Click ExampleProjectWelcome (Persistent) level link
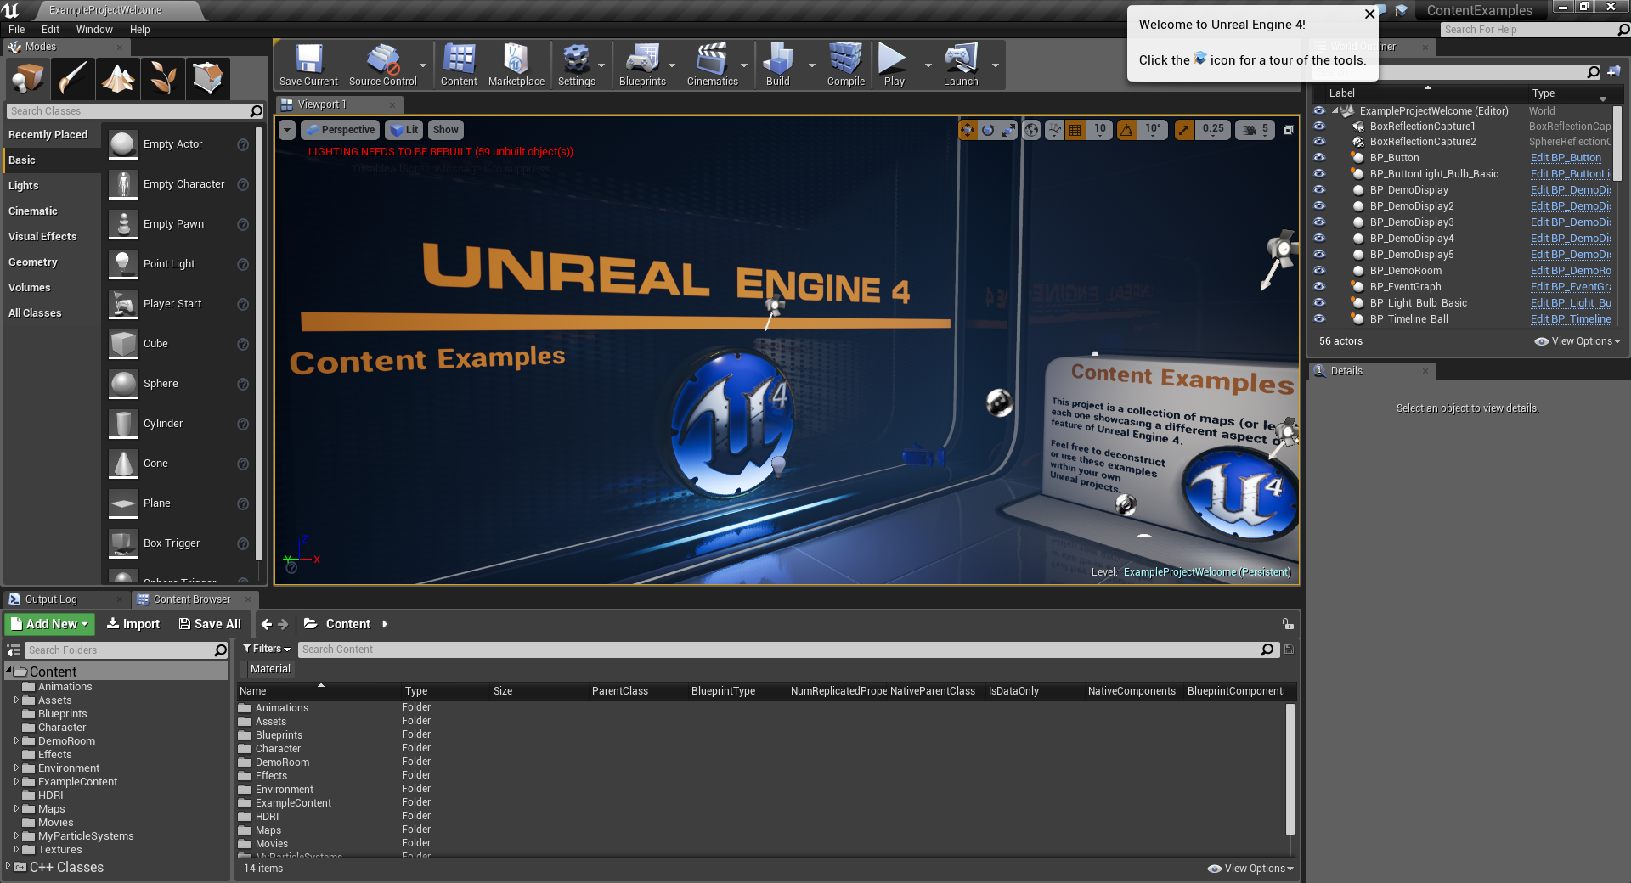1631x883 pixels. pos(1207,572)
